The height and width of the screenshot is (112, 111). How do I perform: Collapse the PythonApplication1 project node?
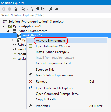4,26
